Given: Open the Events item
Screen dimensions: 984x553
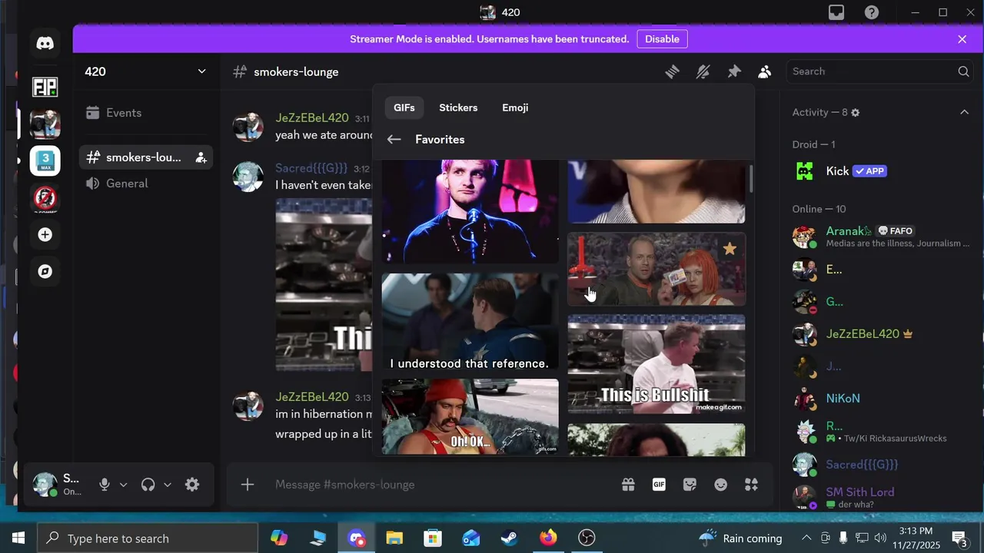Looking at the screenshot, I should pyautogui.click(x=146, y=113).
